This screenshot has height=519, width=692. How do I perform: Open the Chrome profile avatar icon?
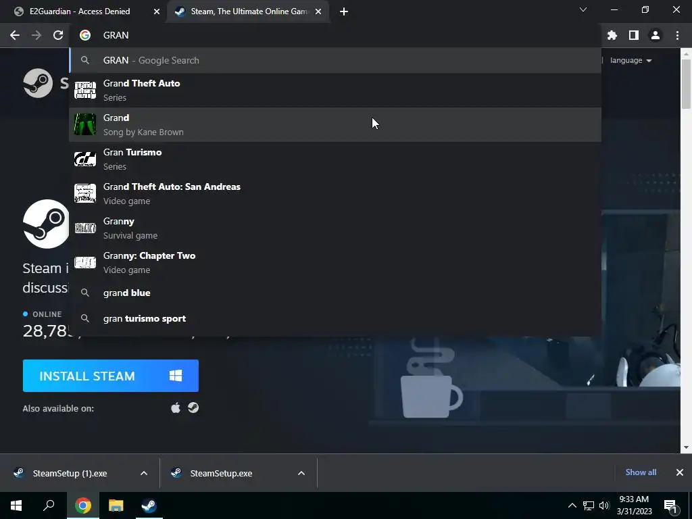coord(656,35)
